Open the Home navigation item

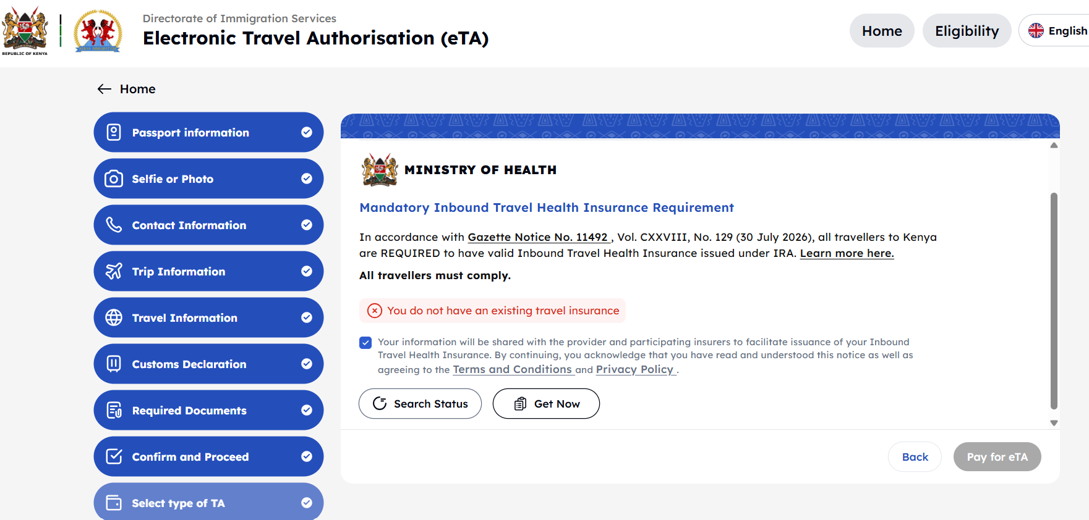(x=882, y=31)
